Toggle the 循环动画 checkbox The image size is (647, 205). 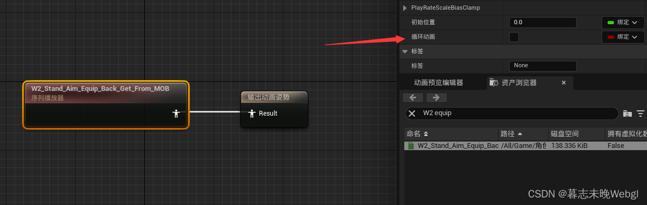pos(514,37)
